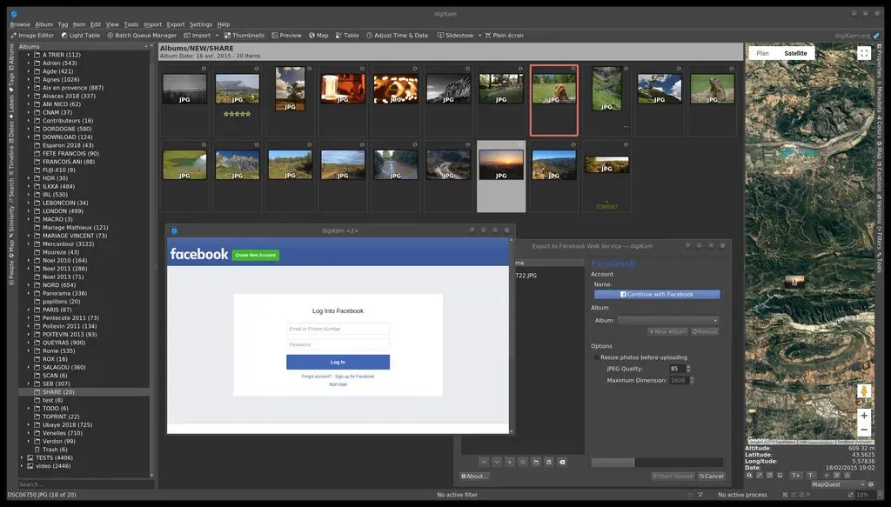Open the Export menu
Screen dimensions: 891x507
click(175, 24)
